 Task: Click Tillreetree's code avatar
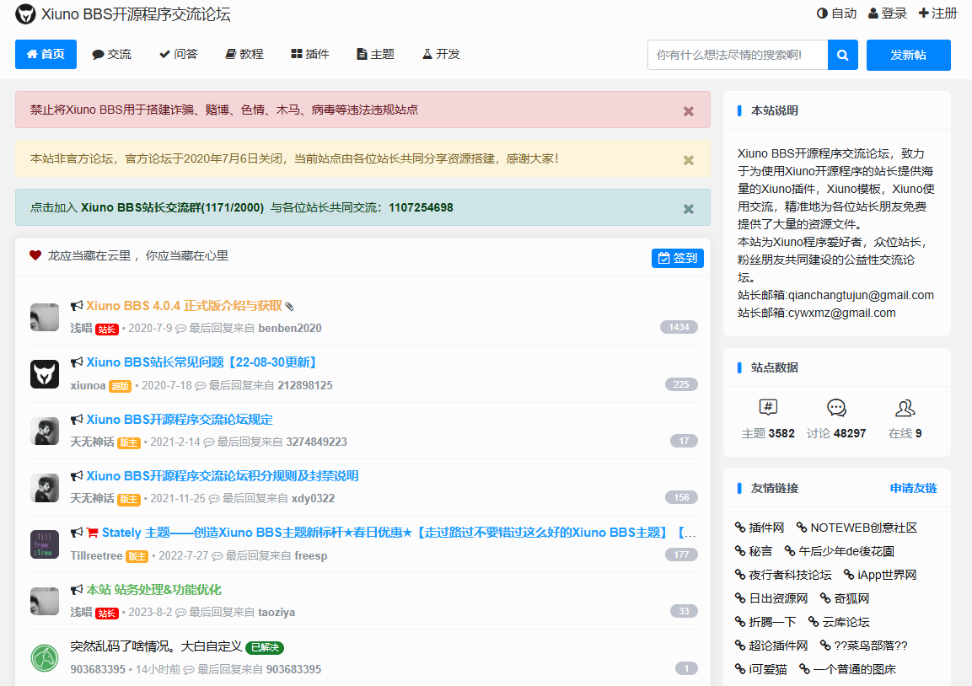click(x=45, y=544)
